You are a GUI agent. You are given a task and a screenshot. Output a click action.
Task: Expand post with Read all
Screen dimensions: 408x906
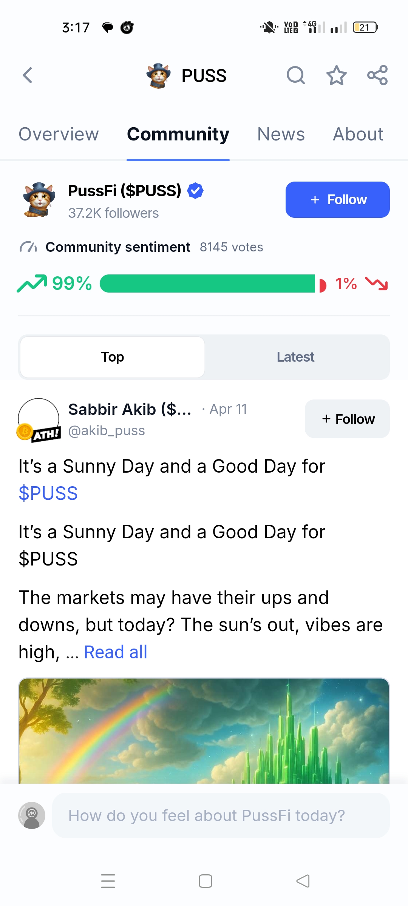115,652
